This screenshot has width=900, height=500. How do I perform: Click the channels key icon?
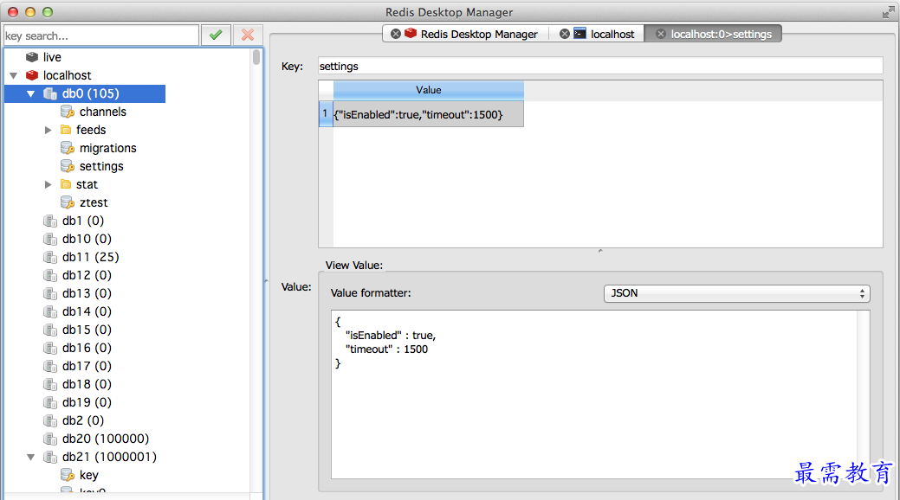tap(68, 112)
